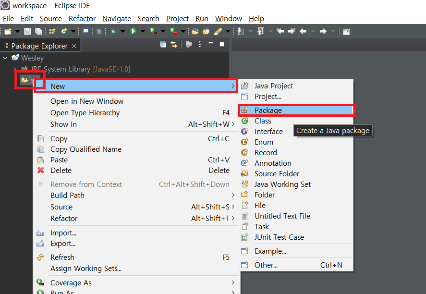The image size is (426, 294).
Task: Click Copy Qualified Name in context menu
Action: click(x=136, y=149)
